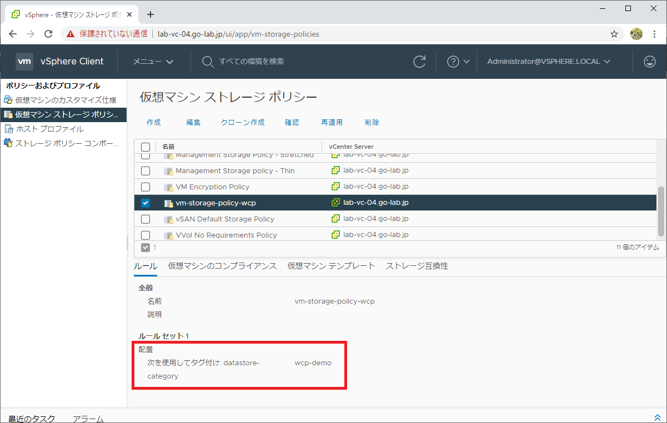Toggle the selected-count checkbox in table footer
Image resolution: width=667 pixels, height=423 pixels.
(x=146, y=247)
